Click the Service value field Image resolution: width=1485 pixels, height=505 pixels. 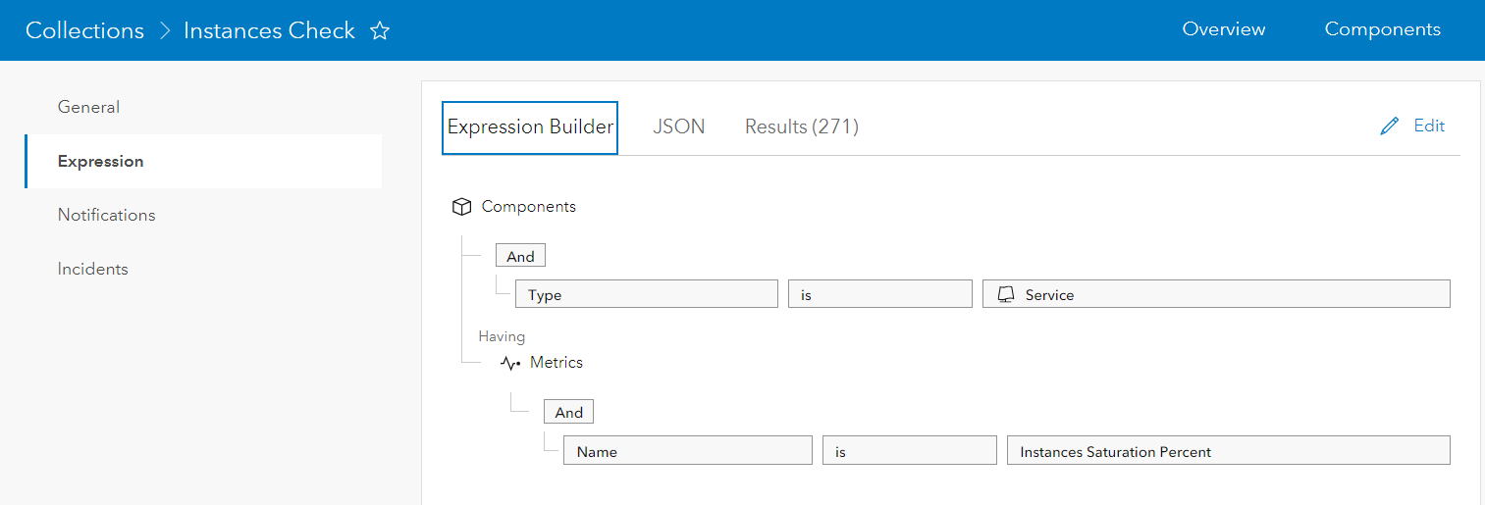click(1215, 294)
